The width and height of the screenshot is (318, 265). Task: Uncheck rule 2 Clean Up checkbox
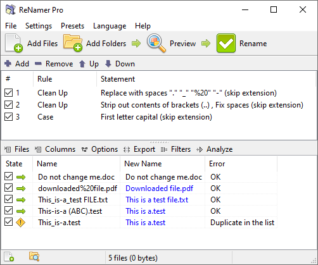point(9,105)
